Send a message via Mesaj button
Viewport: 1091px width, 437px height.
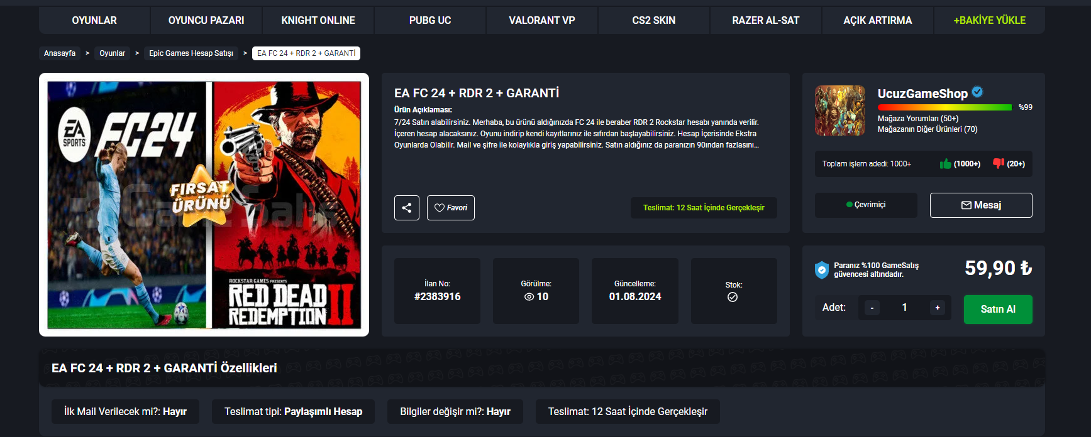tap(981, 205)
